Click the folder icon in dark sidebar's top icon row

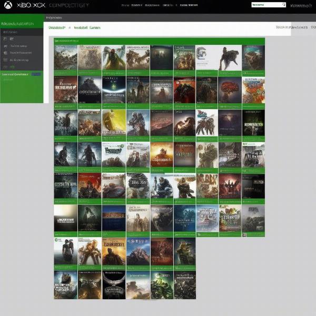coord(5,38)
